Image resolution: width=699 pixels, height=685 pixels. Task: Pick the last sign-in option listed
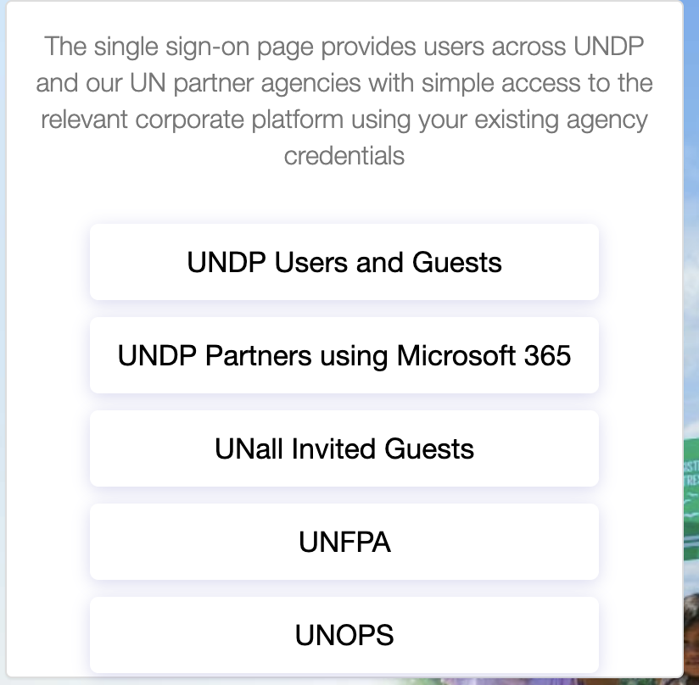tap(344, 634)
